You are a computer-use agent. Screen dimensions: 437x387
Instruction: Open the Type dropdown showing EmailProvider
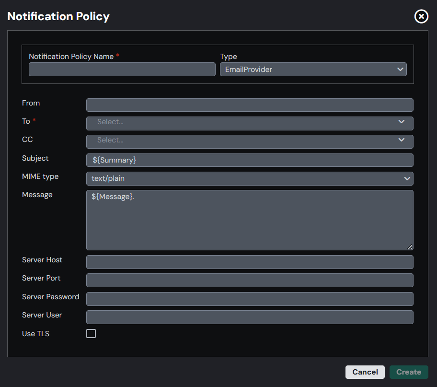point(313,69)
